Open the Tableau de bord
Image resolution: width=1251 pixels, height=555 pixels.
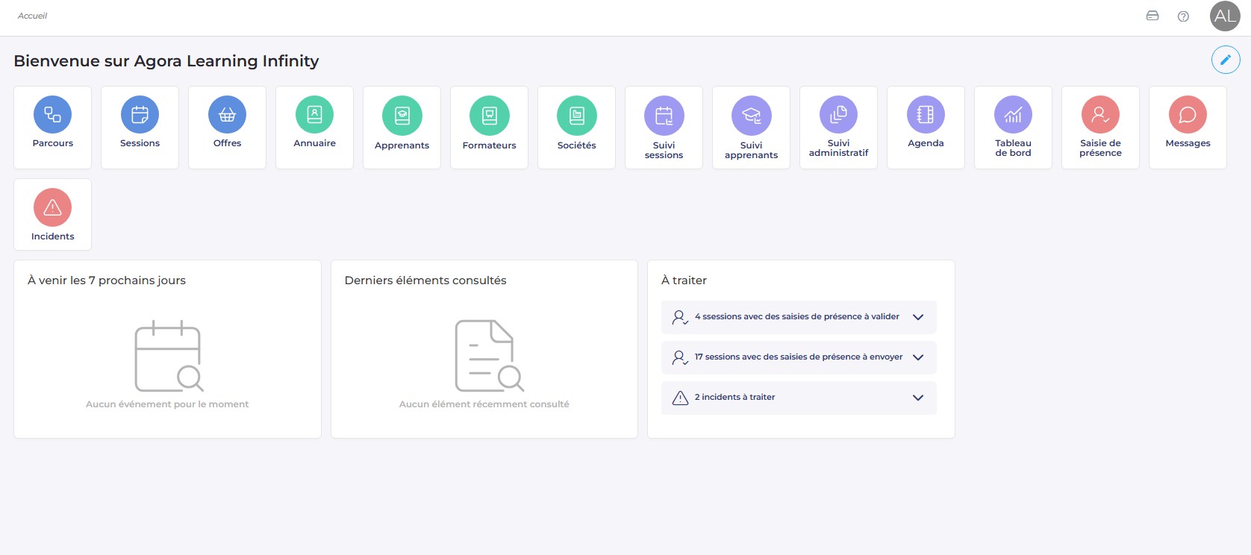1013,127
